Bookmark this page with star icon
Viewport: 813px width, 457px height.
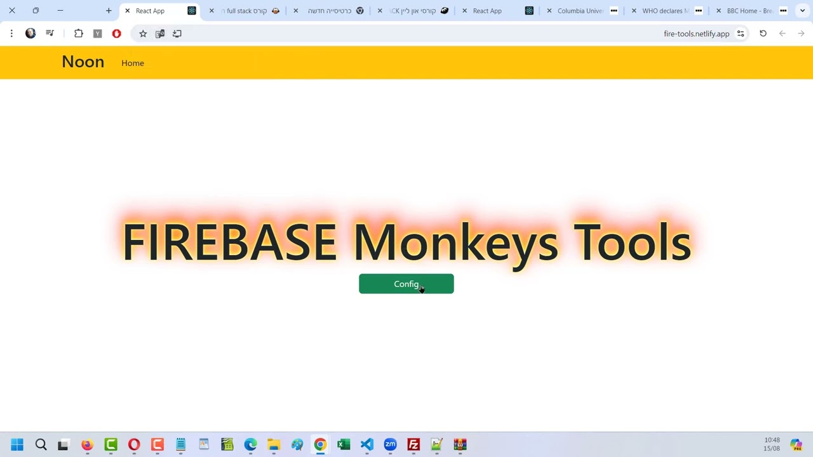click(x=143, y=34)
